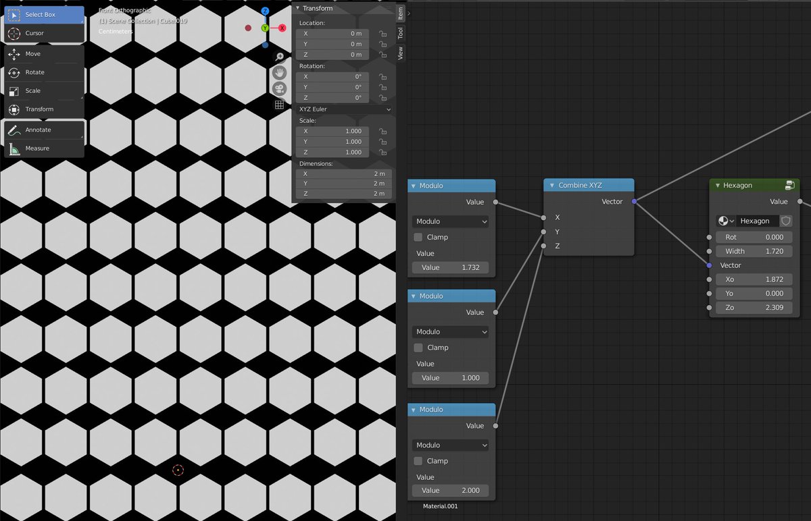Click the Scale Y field
This screenshot has width=811, height=521.
pyautogui.click(x=332, y=142)
